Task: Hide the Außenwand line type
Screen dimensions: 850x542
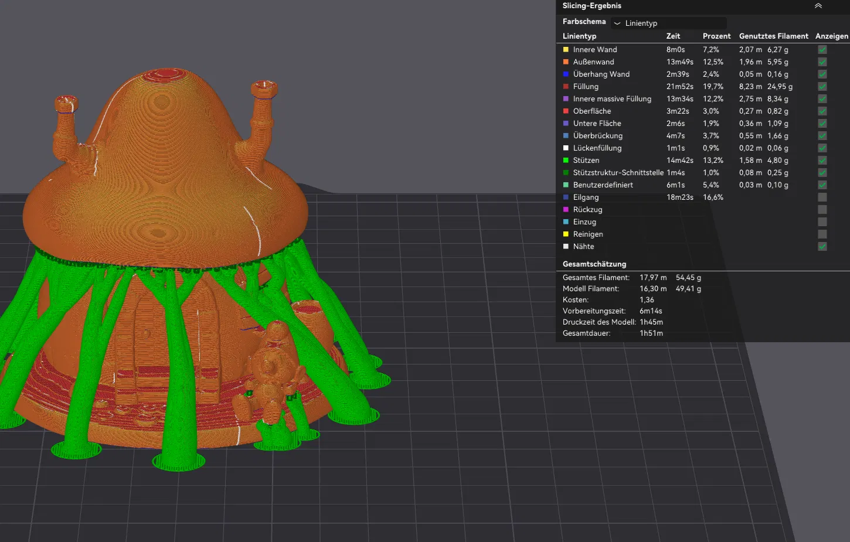Action: [x=822, y=62]
